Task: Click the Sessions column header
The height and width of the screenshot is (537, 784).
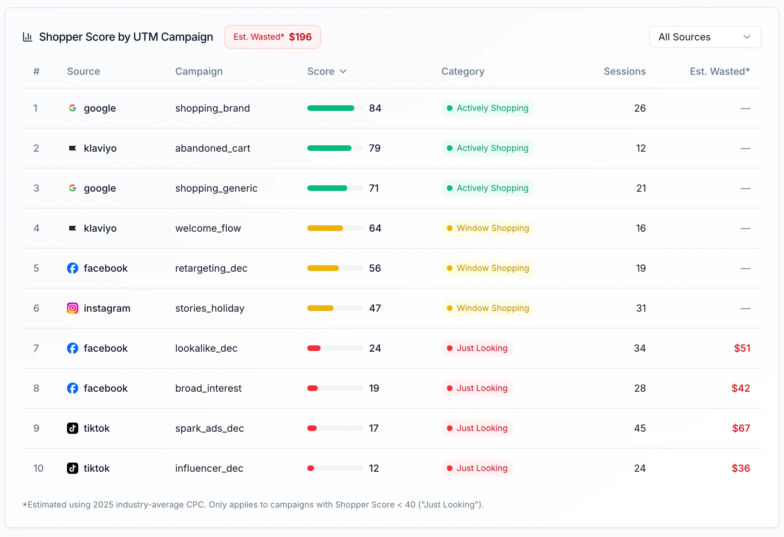Action: pyautogui.click(x=624, y=71)
